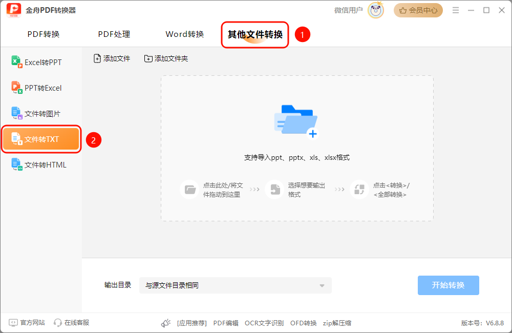Viewport: 512px width, 333px height.
Task: Open the hamburger menu icon
Action: pos(456,10)
